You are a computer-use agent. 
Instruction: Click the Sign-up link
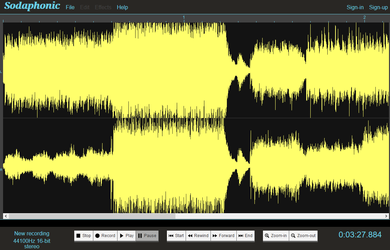pyautogui.click(x=378, y=7)
